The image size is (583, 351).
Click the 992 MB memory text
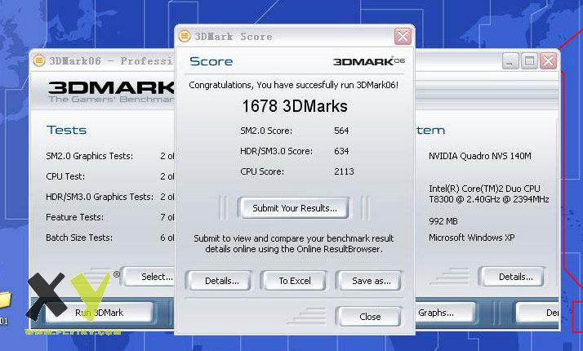443,221
